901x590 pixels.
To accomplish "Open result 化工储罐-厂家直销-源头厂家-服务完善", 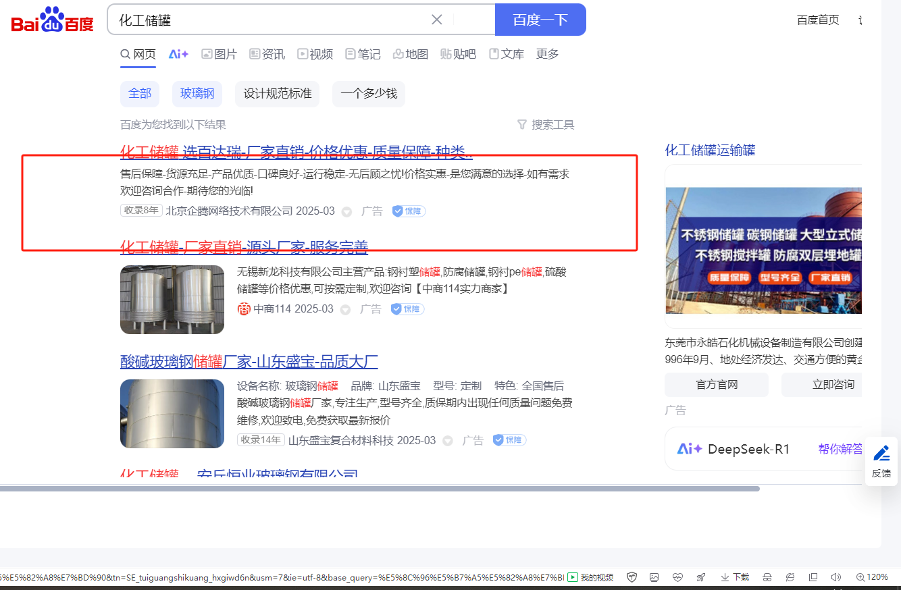I will (x=244, y=247).
